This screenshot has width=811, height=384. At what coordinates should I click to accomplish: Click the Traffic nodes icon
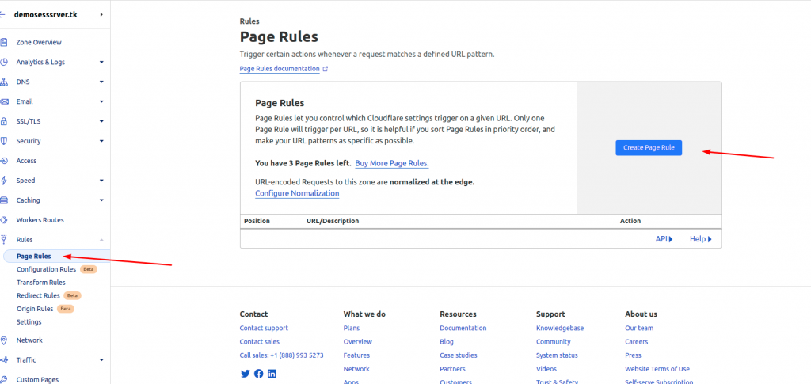[4, 360]
